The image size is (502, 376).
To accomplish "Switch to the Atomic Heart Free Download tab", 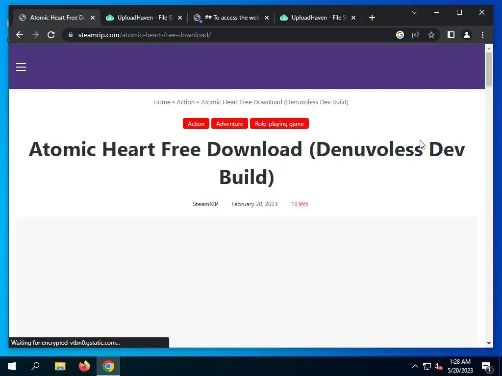I will pyautogui.click(x=57, y=18).
